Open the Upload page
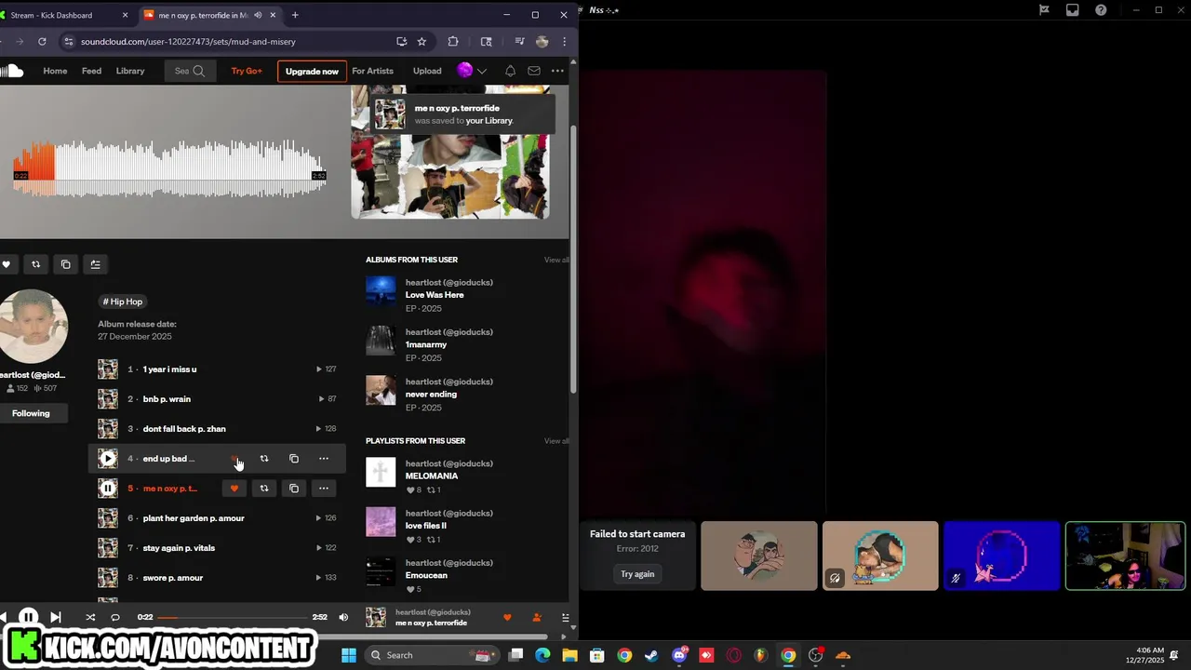 [427, 71]
